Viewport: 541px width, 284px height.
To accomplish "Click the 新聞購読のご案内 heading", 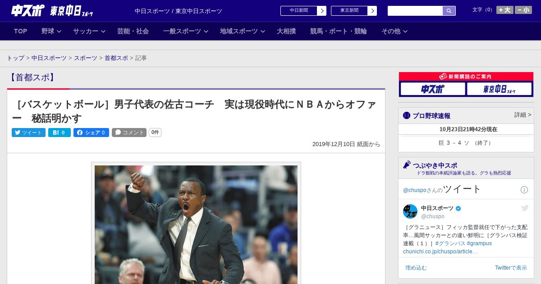I will (x=466, y=77).
